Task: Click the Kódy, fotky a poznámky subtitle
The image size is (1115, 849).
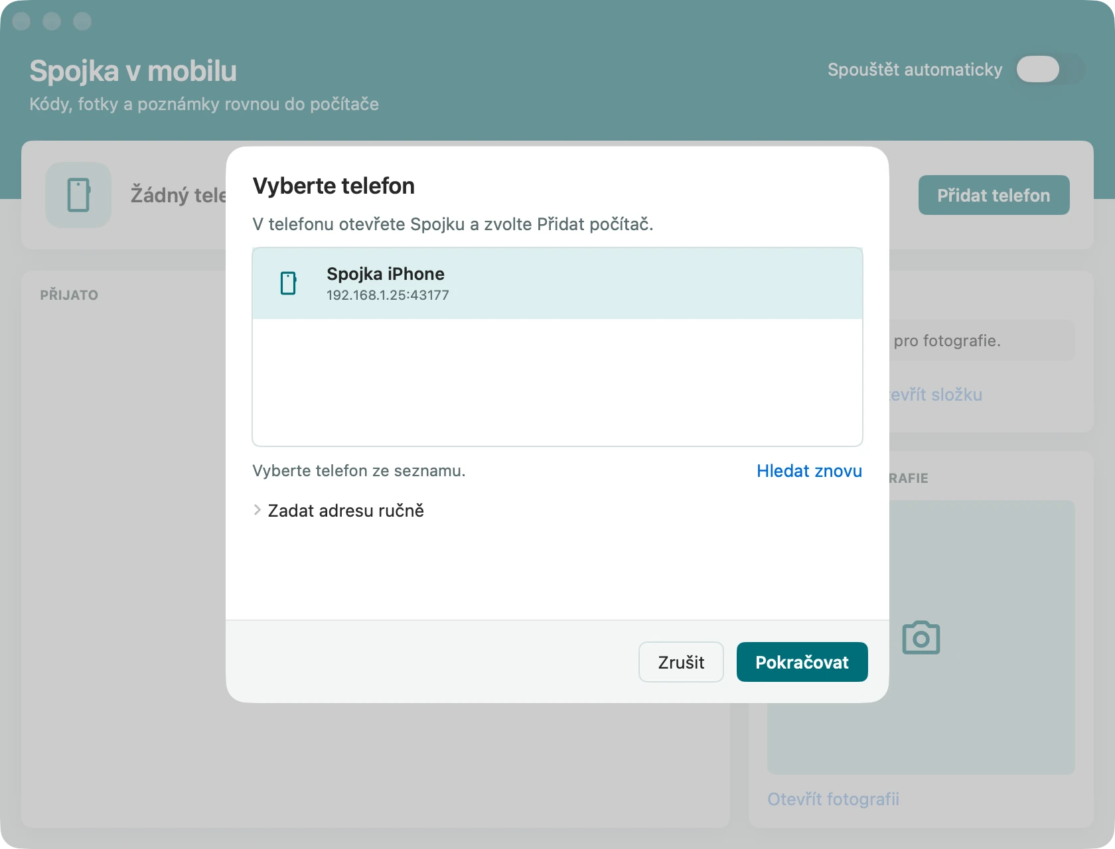Action: coord(204,104)
